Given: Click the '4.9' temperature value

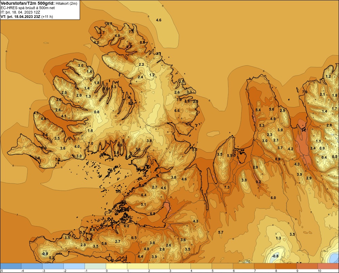Looking at the screenshot, I should [x=273, y=119].
